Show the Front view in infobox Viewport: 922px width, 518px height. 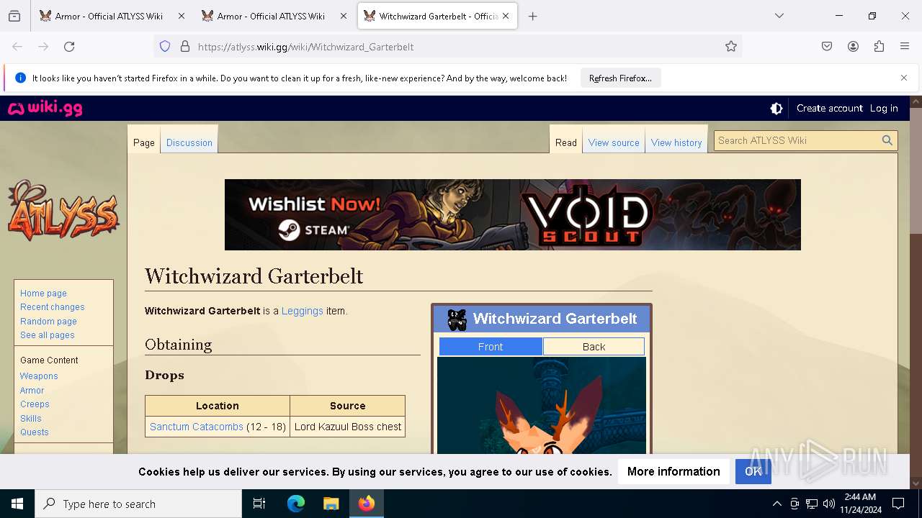(x=491, y=347)
